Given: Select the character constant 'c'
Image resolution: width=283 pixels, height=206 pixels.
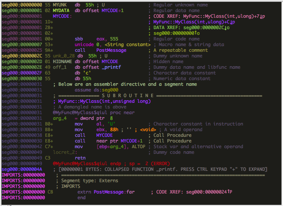Looking at the screenshot, I should [x=87, y=73].
